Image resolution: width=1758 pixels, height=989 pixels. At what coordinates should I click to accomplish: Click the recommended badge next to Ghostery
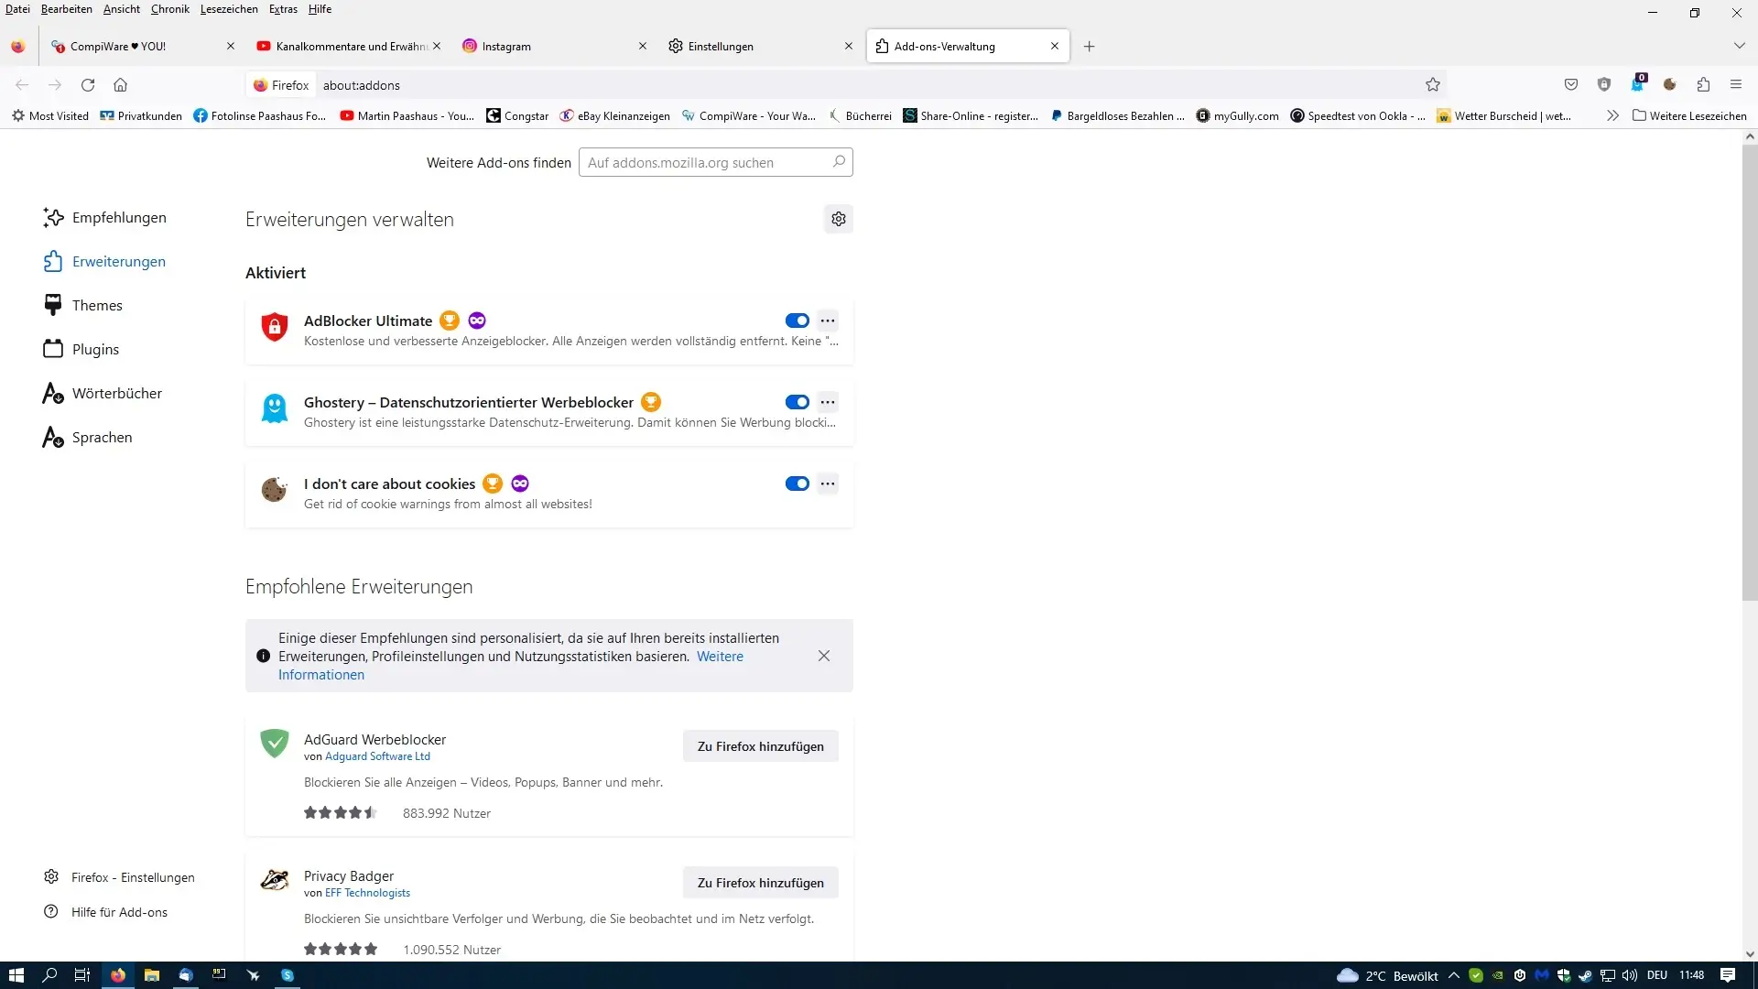pos(651,402)
